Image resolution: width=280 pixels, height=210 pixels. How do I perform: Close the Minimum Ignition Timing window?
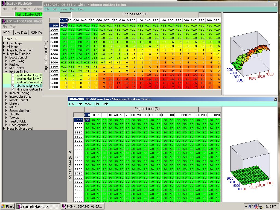276,4
